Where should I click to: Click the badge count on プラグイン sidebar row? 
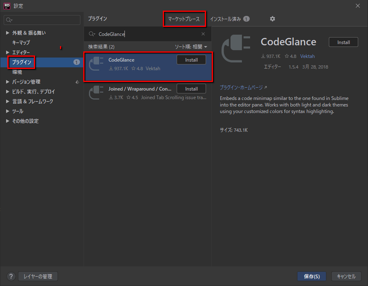76,62
